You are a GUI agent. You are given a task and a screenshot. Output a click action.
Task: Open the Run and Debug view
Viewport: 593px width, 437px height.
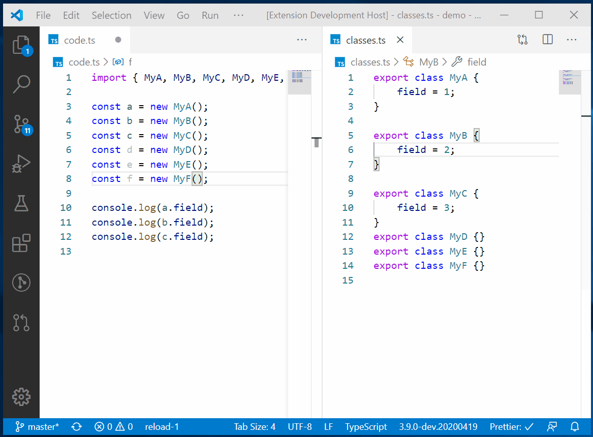click(x=21, y=164)
